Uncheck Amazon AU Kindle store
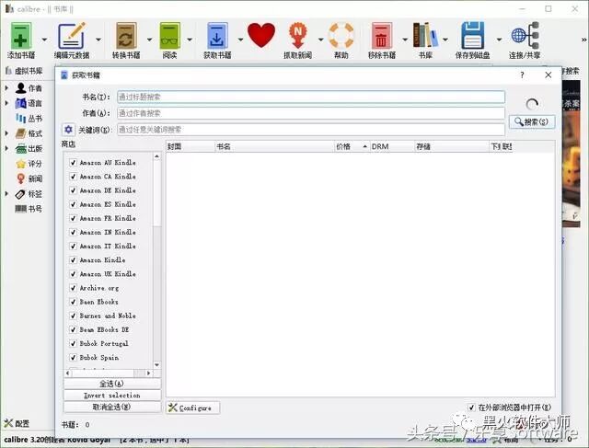 tap(74, 163)
